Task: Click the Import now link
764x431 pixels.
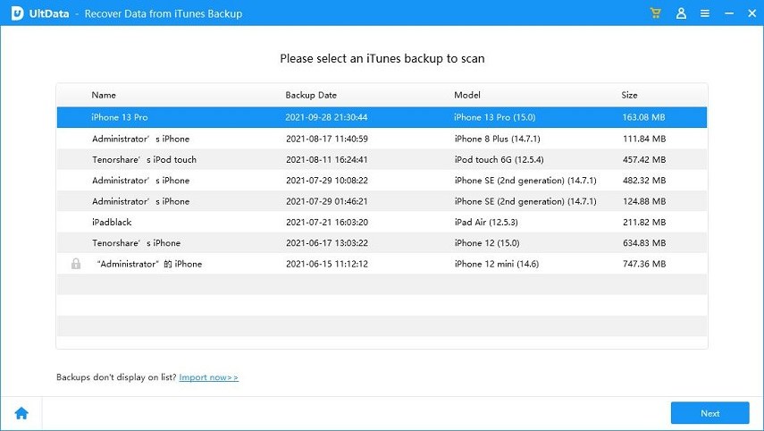Action: click(208, 377)
